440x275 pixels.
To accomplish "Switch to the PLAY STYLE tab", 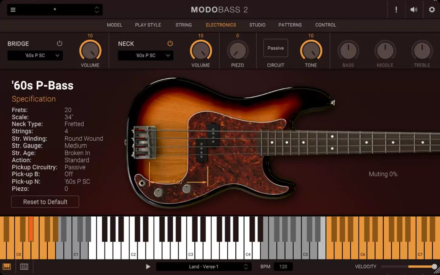I will tap(148, 25).
